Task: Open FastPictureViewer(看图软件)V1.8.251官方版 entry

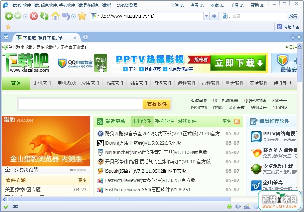Action: point(150,180)
